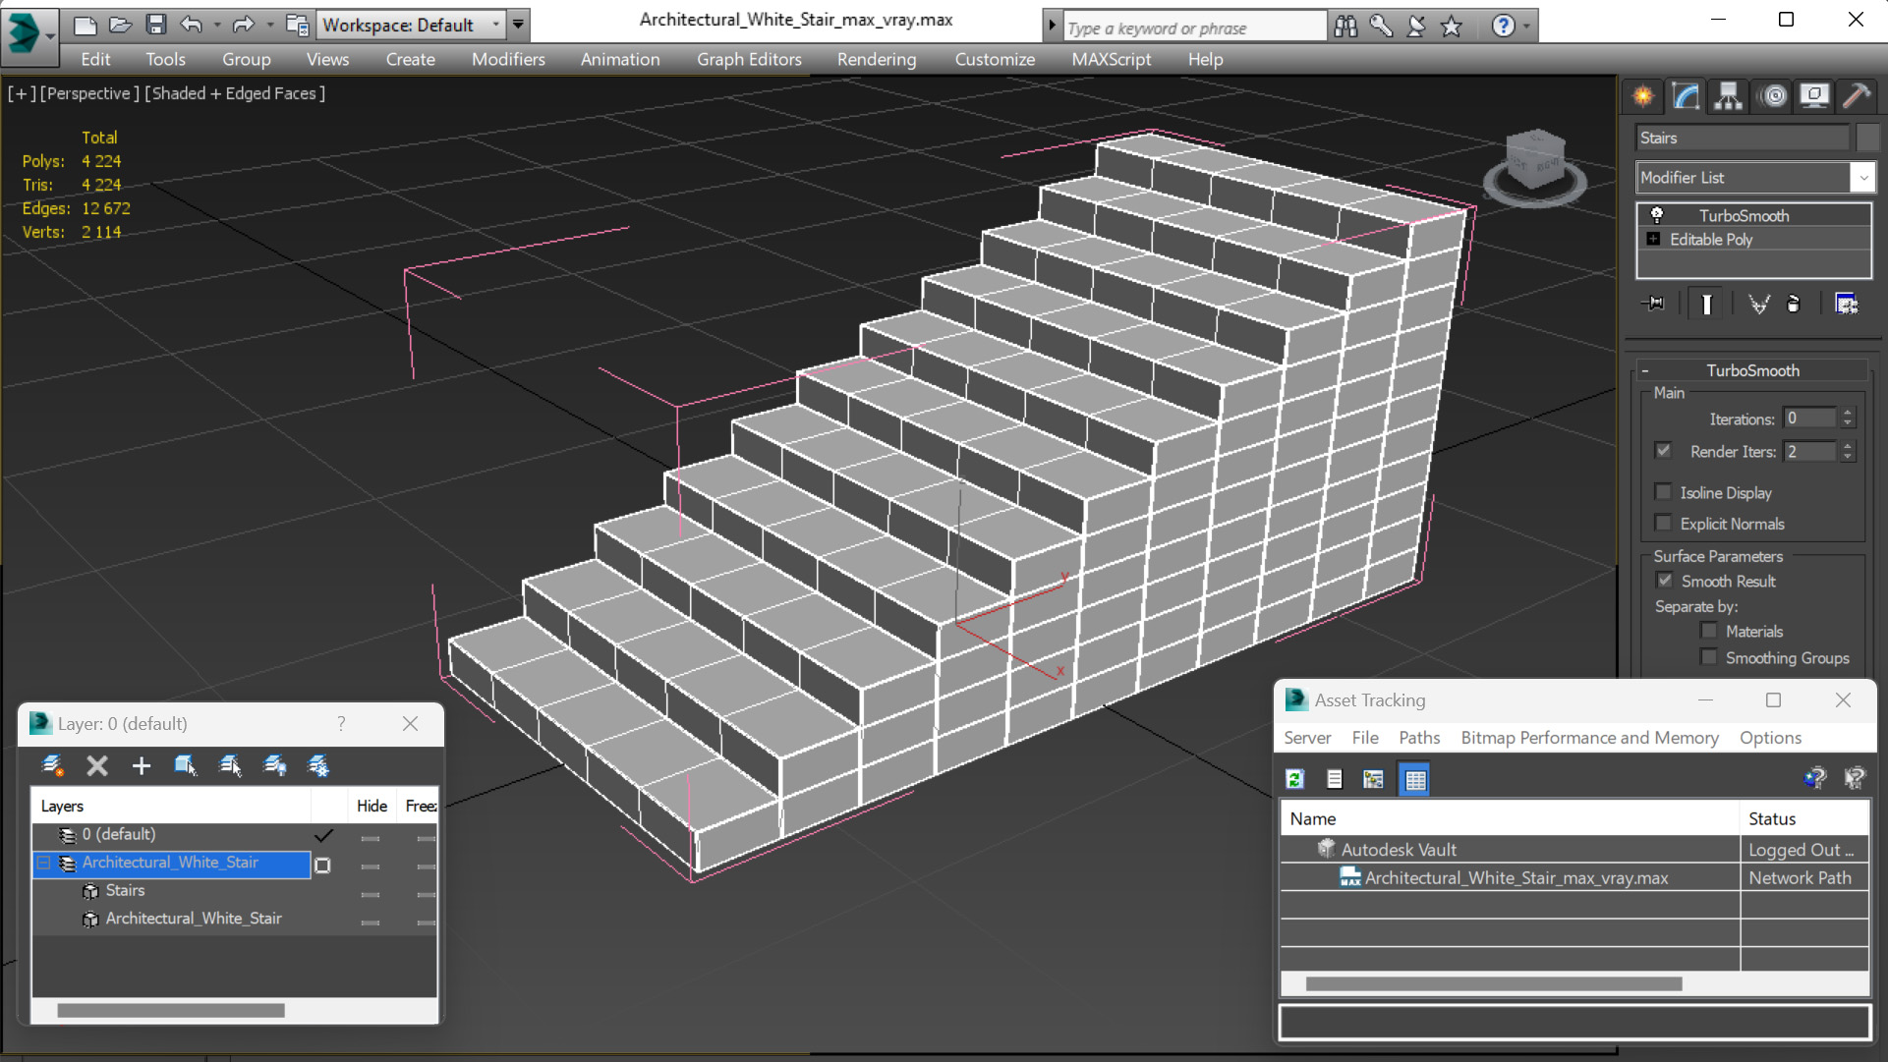Click the TurboSmooth modifier icon
Image resolution: width=1888 pixels, height=1062 pixels.
coord(1656,214)
